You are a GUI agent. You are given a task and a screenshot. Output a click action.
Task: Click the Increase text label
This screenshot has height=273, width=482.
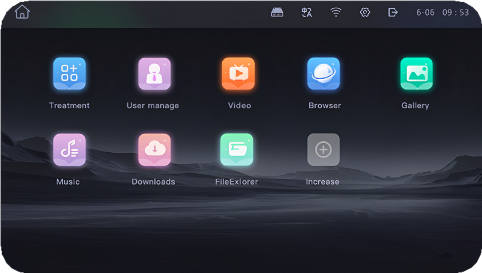pos(322,182)
